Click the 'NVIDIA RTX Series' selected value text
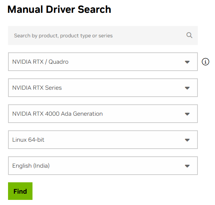 37,88
